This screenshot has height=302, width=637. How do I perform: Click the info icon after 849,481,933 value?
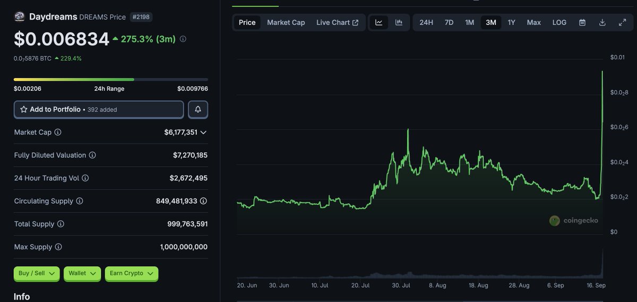pos(203,201)
